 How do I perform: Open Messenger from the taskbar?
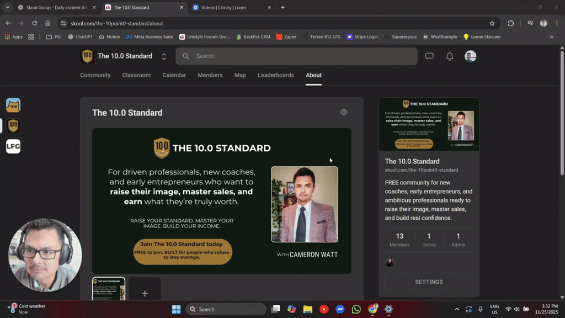click(340, 309)
